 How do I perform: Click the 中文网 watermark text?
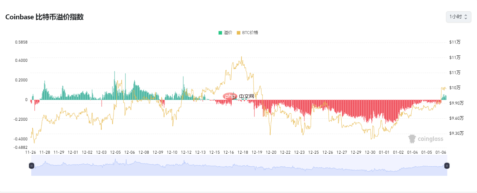pos(246,96)
